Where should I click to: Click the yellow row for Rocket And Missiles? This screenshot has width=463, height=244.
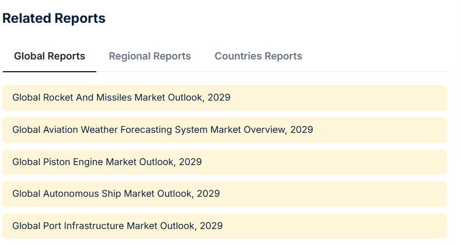(x=334, y=98)
